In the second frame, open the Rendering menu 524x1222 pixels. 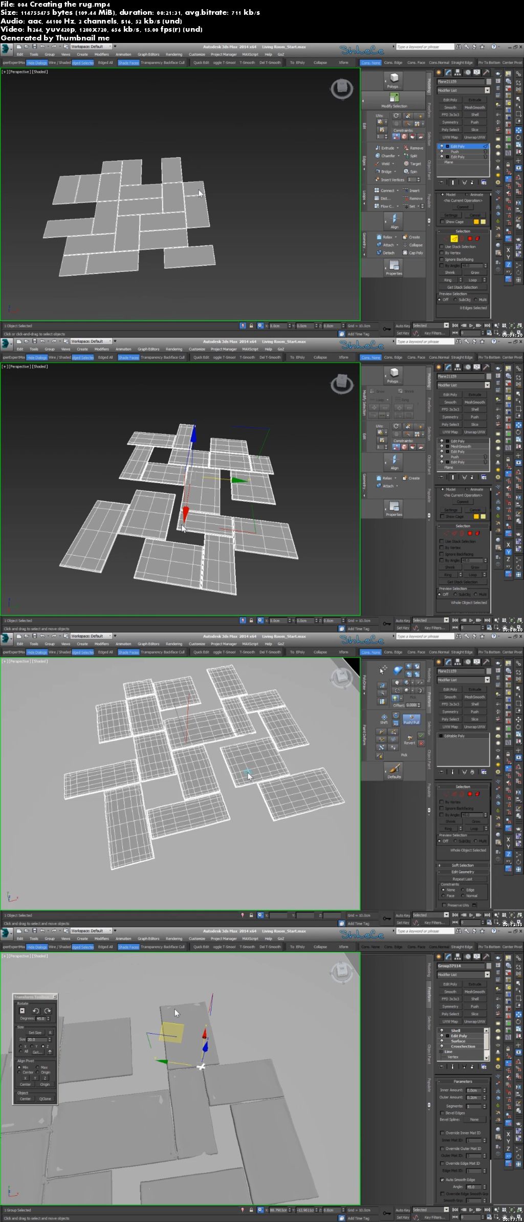[173, 349]
